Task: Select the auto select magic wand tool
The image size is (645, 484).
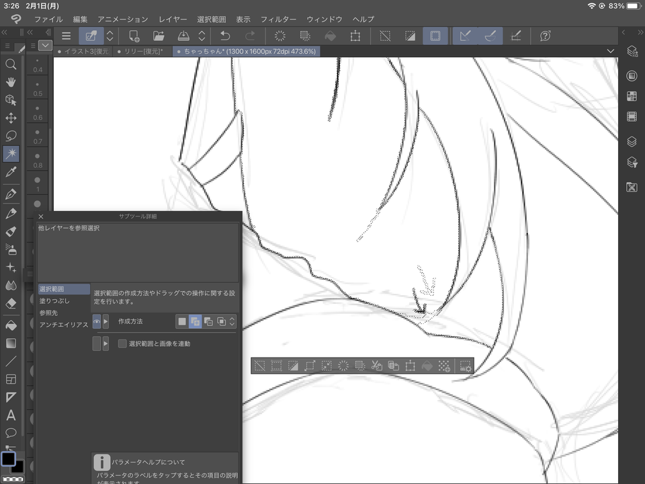Action: click(x=11, y=154)
